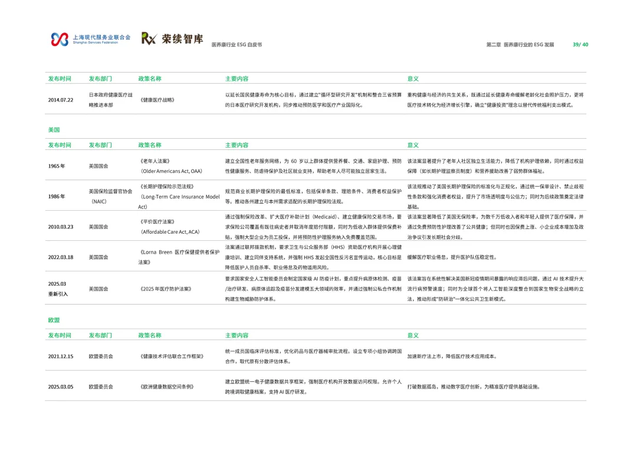Click 政策名称 header in the 美国 table

pyautogui.click(x=149, y=145)
